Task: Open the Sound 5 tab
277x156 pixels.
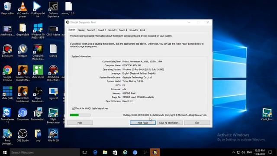Action: [x=133, y=30]
